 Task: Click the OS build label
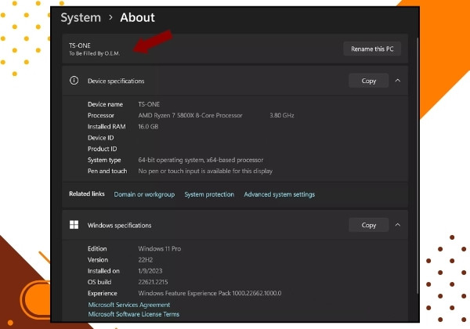[99, 282]
